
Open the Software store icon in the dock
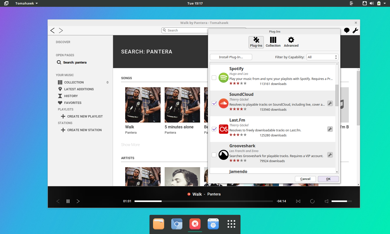point(213,224)
